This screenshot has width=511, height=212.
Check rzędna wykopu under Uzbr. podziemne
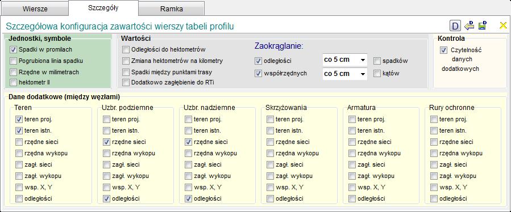(106, 153)
